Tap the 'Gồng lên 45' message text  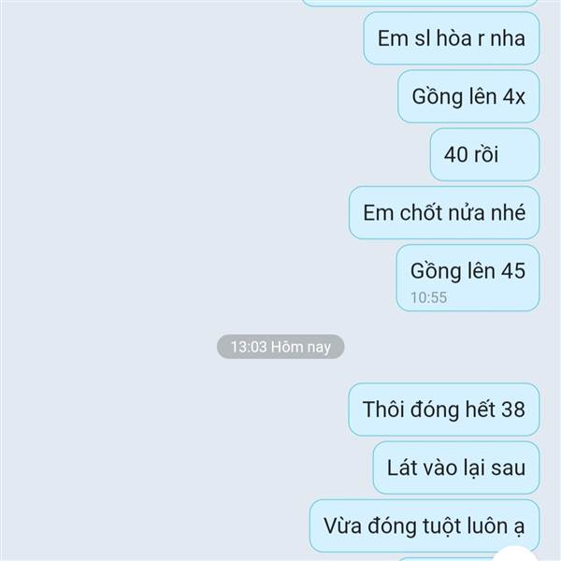click(467, 271)
